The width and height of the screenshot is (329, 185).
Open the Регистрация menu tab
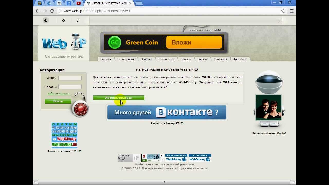[126, 59]
